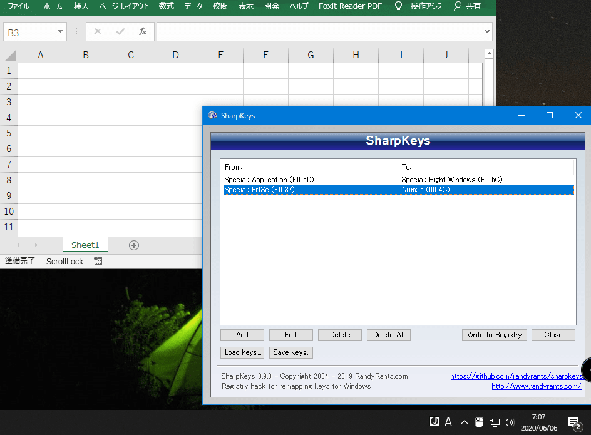Viewport: 591px width, 435px height.
Task: Click the Load keys button
Action: pos(242,352)
